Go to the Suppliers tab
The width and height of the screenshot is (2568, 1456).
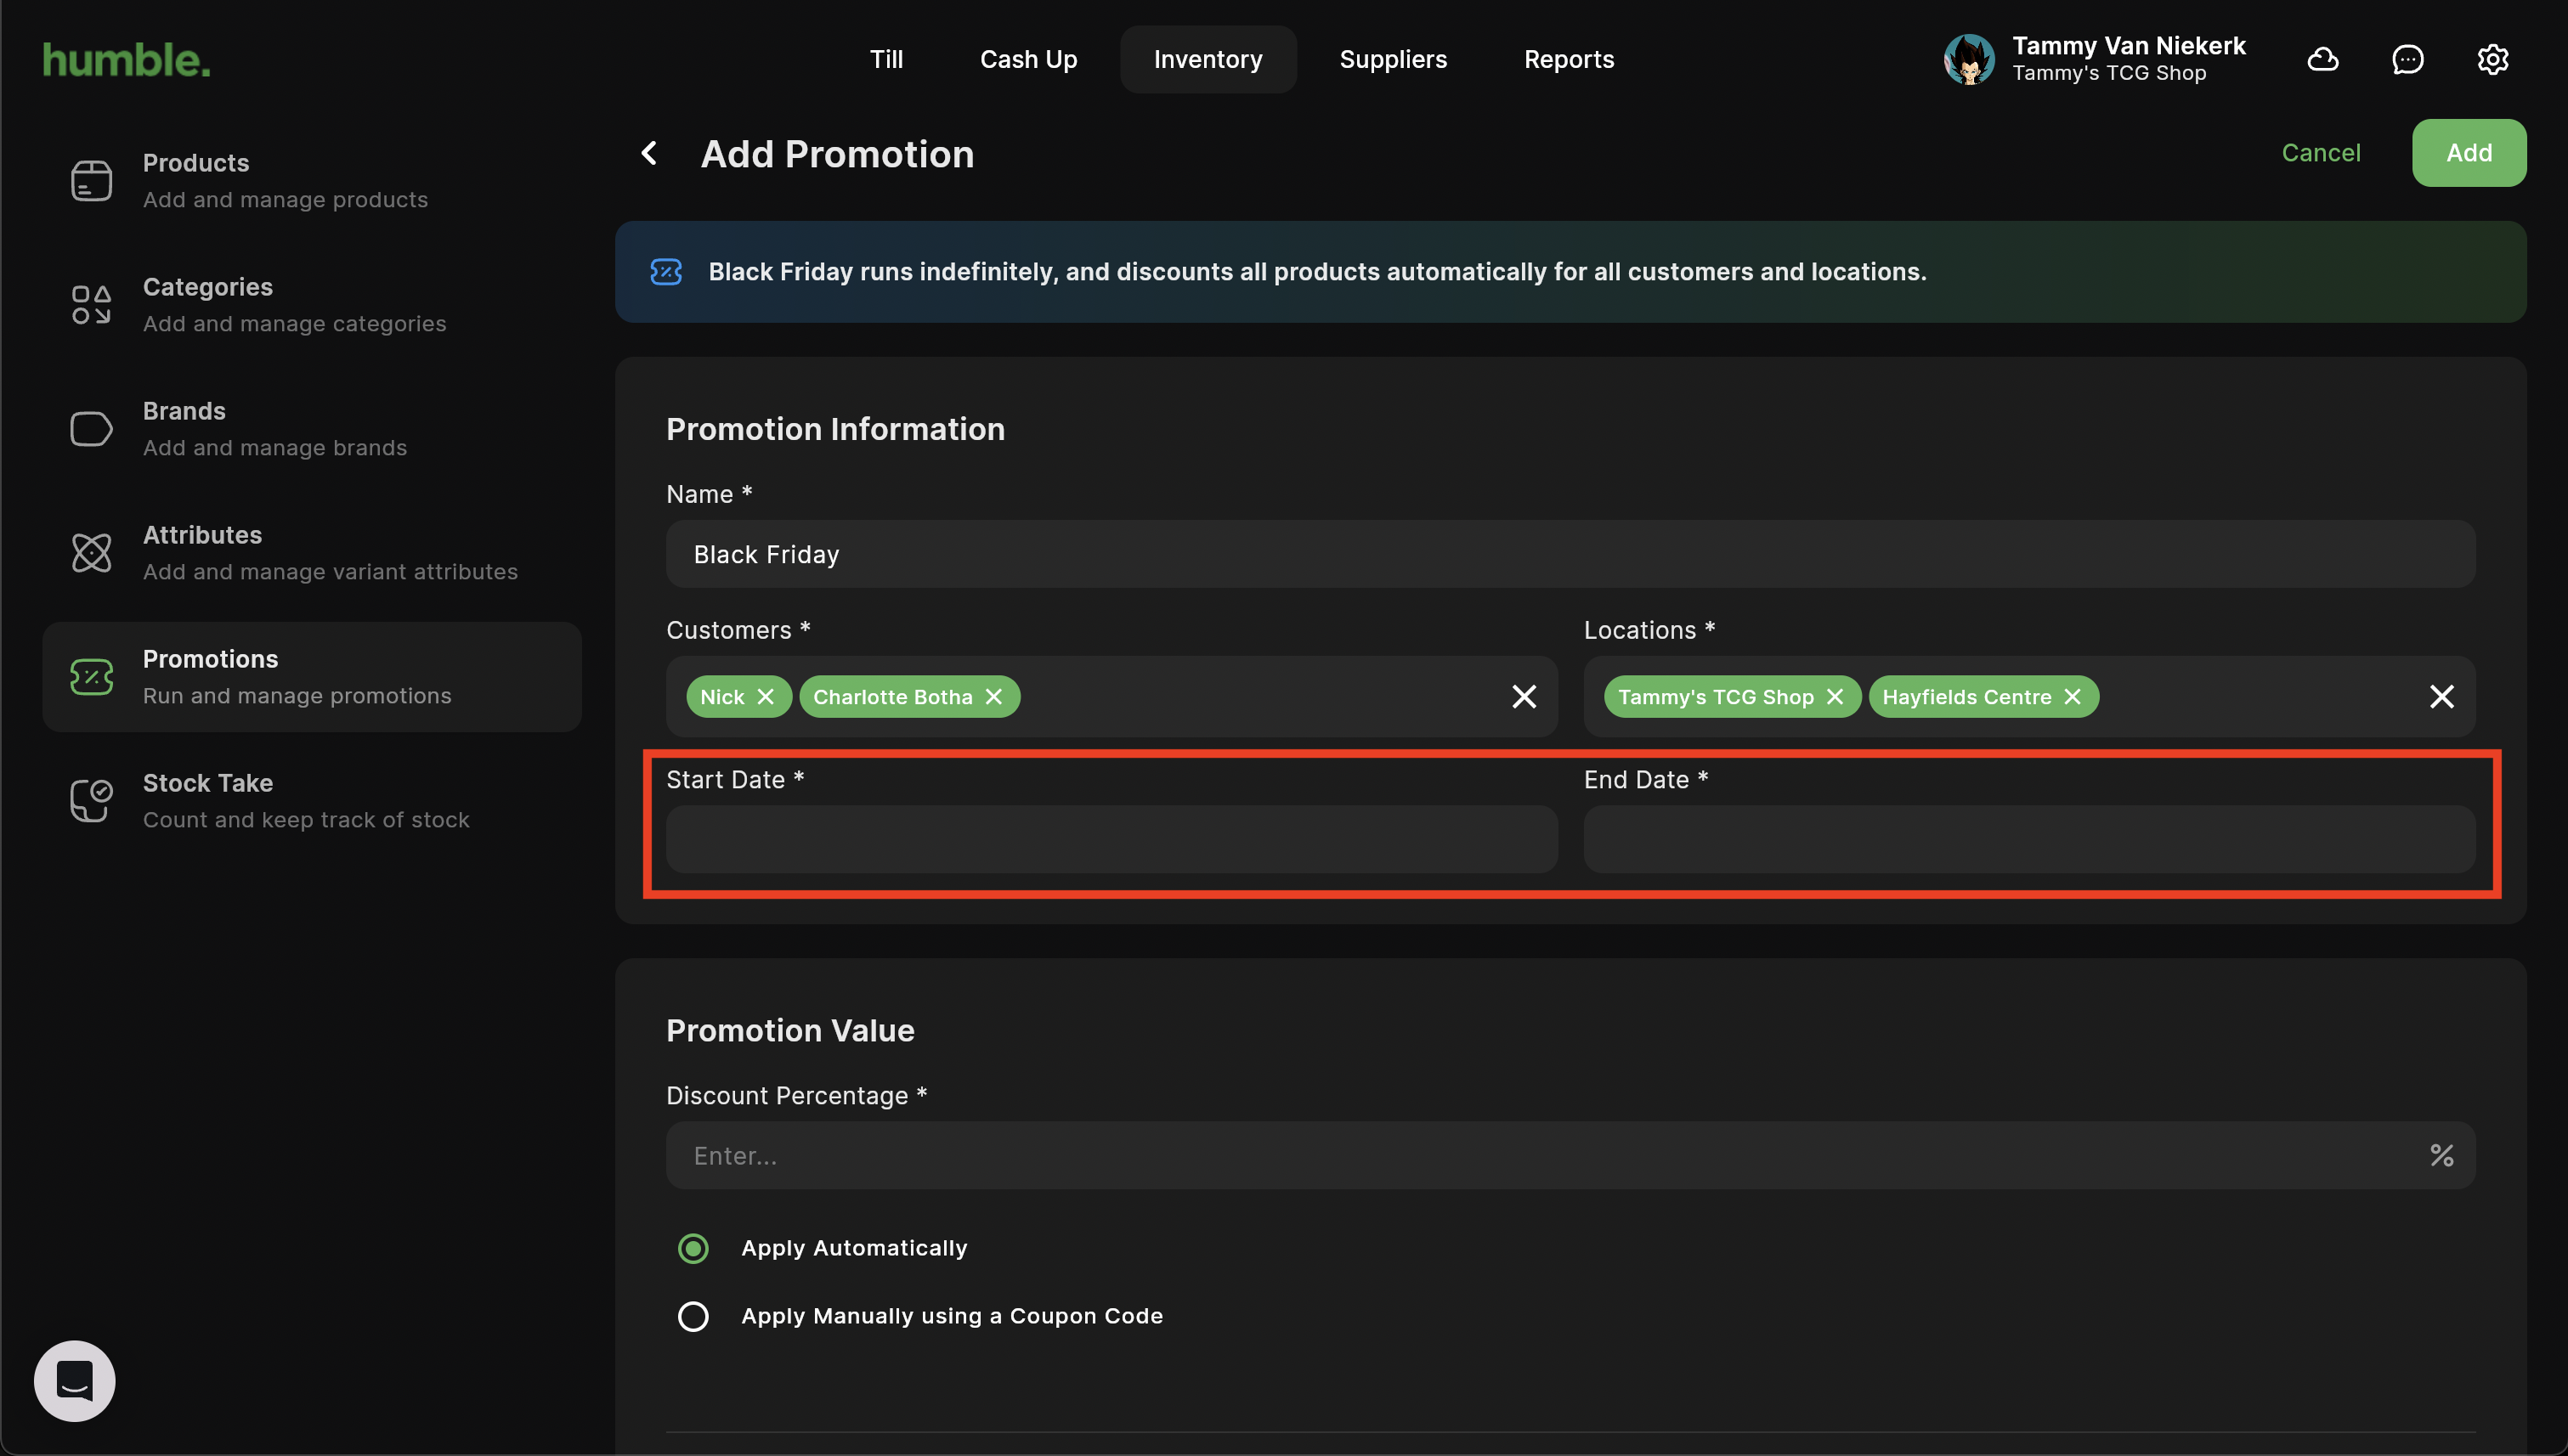coord(1393,60)
